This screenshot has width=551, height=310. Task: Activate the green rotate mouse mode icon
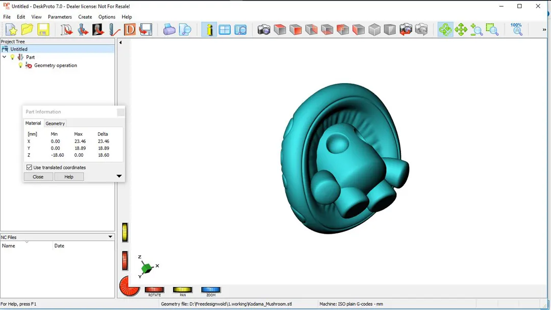coord(445,30)
